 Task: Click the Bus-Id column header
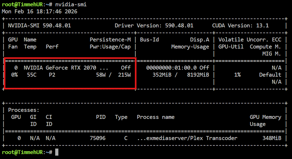pyautogui.click(x=149, y=40)
